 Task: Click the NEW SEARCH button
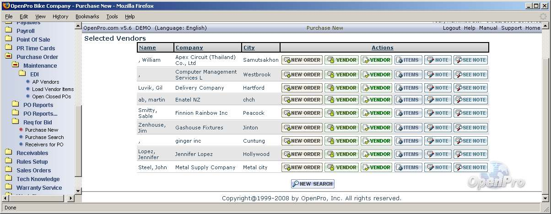(x=313, y=184)
